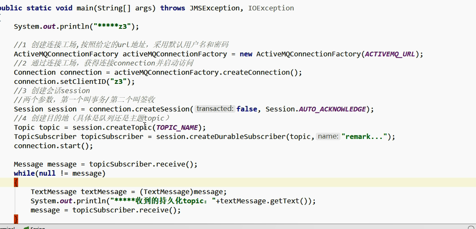Click the "name:" parameter hint
The width and height of the screenshot is (476, 229).
click(x=328, y=137)
